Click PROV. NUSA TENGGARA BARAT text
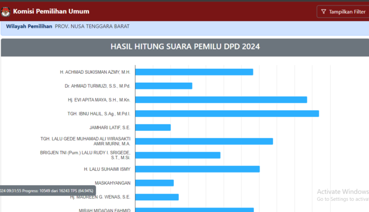The image size is (369, 212). 92,26
